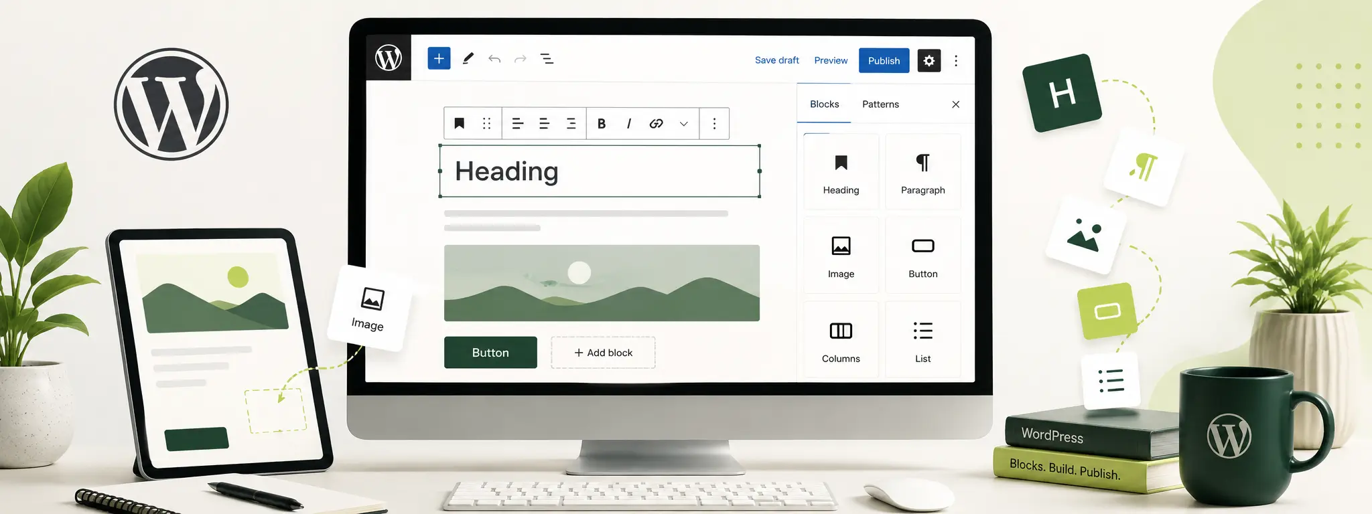Click the WordPress logo in editor top bar
1372x514 pixels.
point(389,58)
